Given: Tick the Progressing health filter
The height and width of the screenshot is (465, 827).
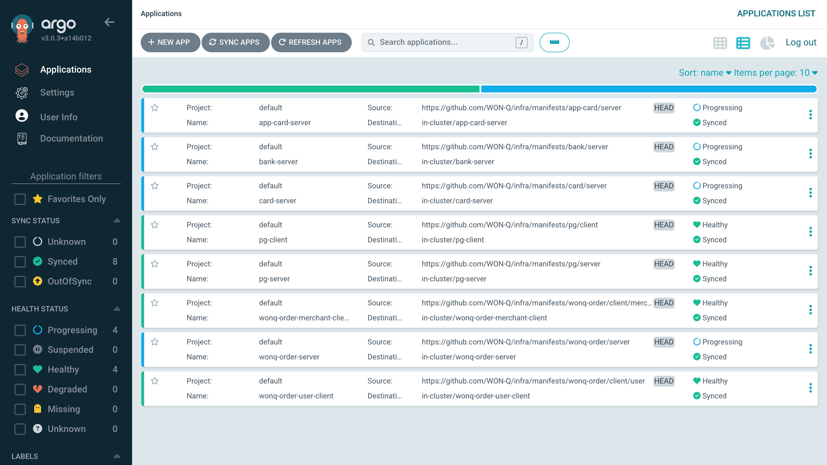Looking at the screenshot, I should tap(20, 330).
